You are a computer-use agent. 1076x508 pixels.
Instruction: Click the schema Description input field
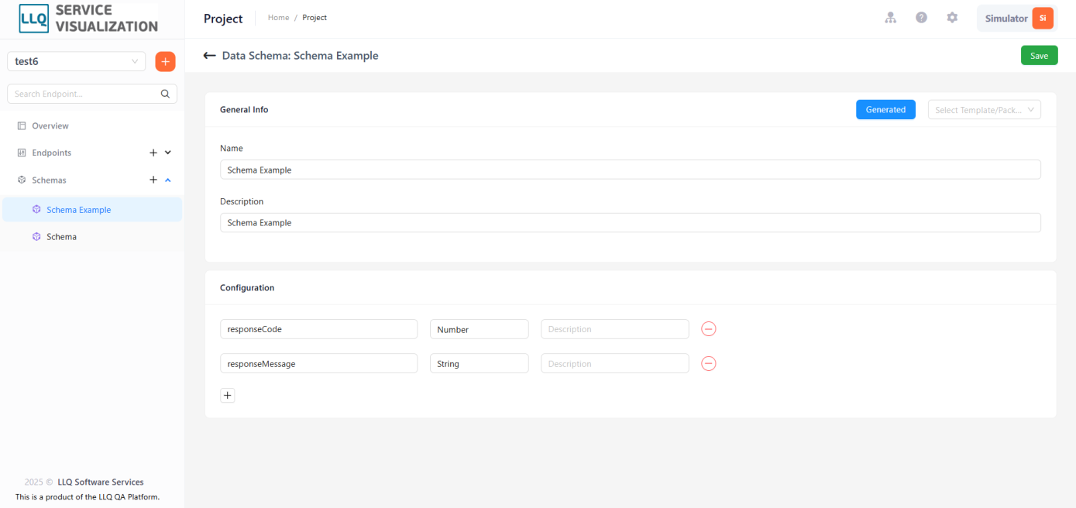click(631, 222)
